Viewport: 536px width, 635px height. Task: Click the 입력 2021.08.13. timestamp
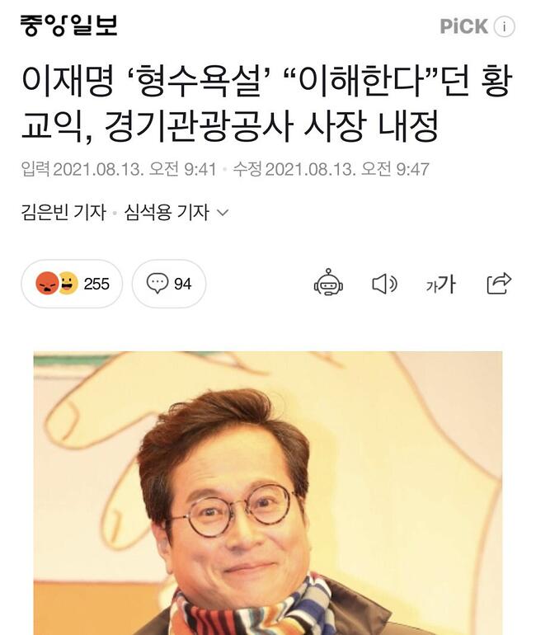[119, 169]
